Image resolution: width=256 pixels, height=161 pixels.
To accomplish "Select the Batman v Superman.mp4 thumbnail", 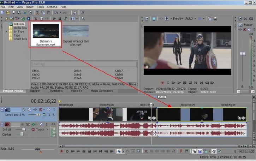I will click(46, 31).
